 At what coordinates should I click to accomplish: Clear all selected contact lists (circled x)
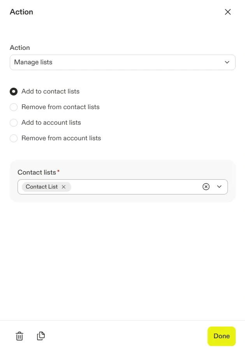pos(206,187)
